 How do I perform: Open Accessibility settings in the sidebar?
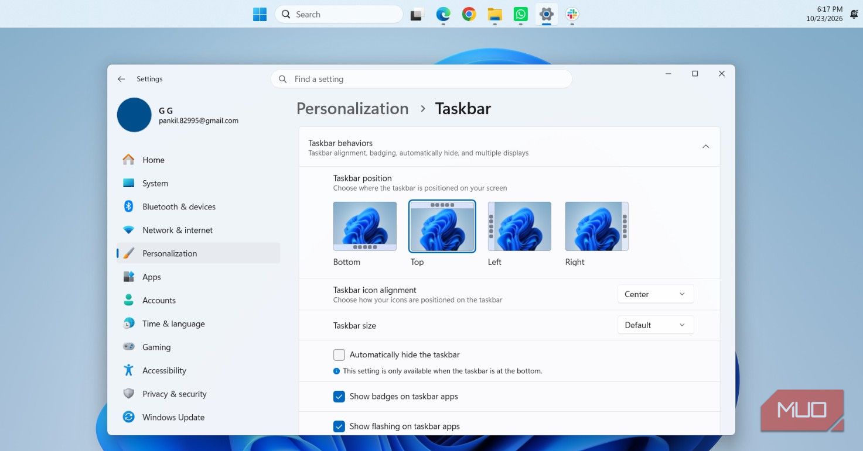pyautogui.click(x=198, y=370)
